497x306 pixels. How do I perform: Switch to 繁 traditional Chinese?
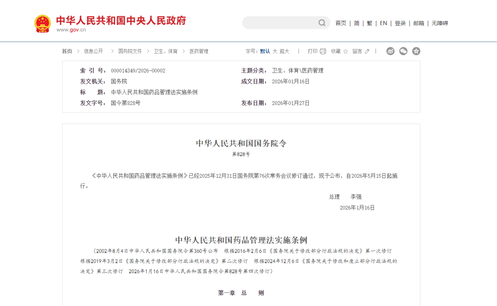[x=370, y=23]
